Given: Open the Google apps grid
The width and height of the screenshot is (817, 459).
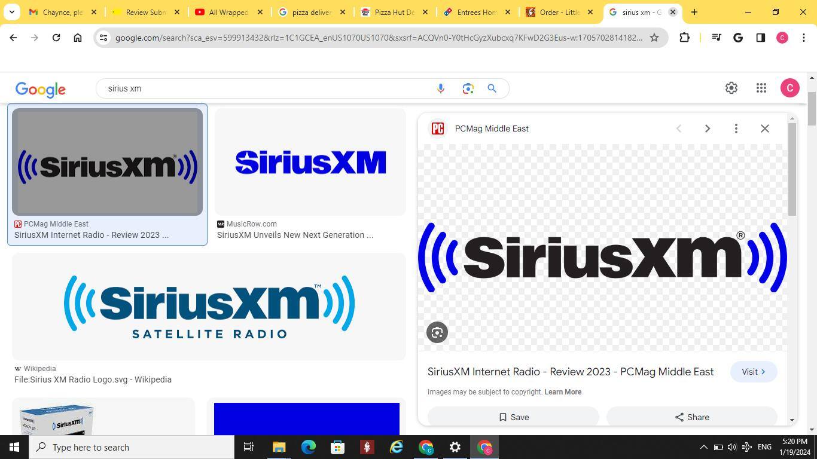Looking at the screenshot, I should (x=761, y=88).
